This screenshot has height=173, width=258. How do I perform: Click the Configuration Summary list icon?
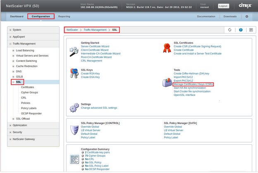click(74, 159)
